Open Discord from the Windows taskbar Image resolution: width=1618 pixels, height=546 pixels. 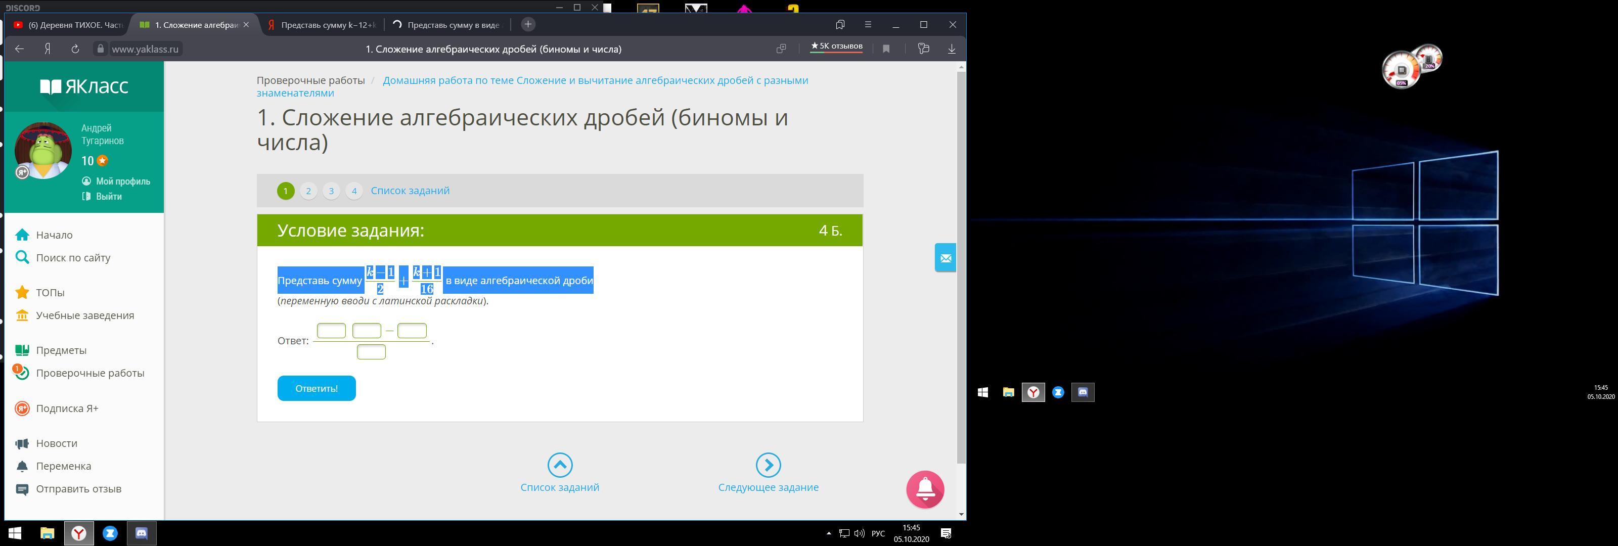click(142, 533)
